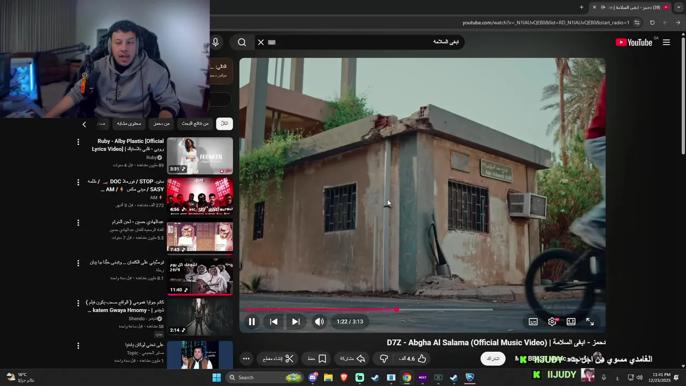Go to YouTube home via logo
686x386 pixels.
click(634, 42)
